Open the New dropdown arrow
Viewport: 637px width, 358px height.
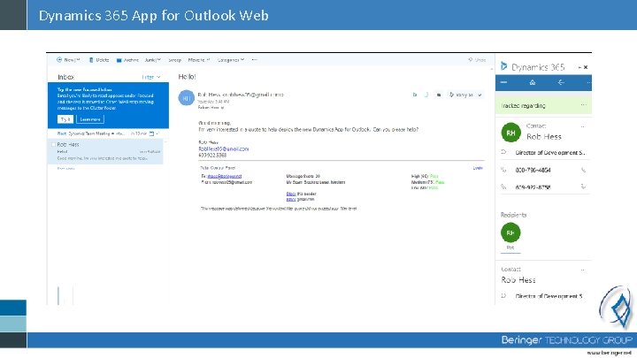[x=78, y=60]
